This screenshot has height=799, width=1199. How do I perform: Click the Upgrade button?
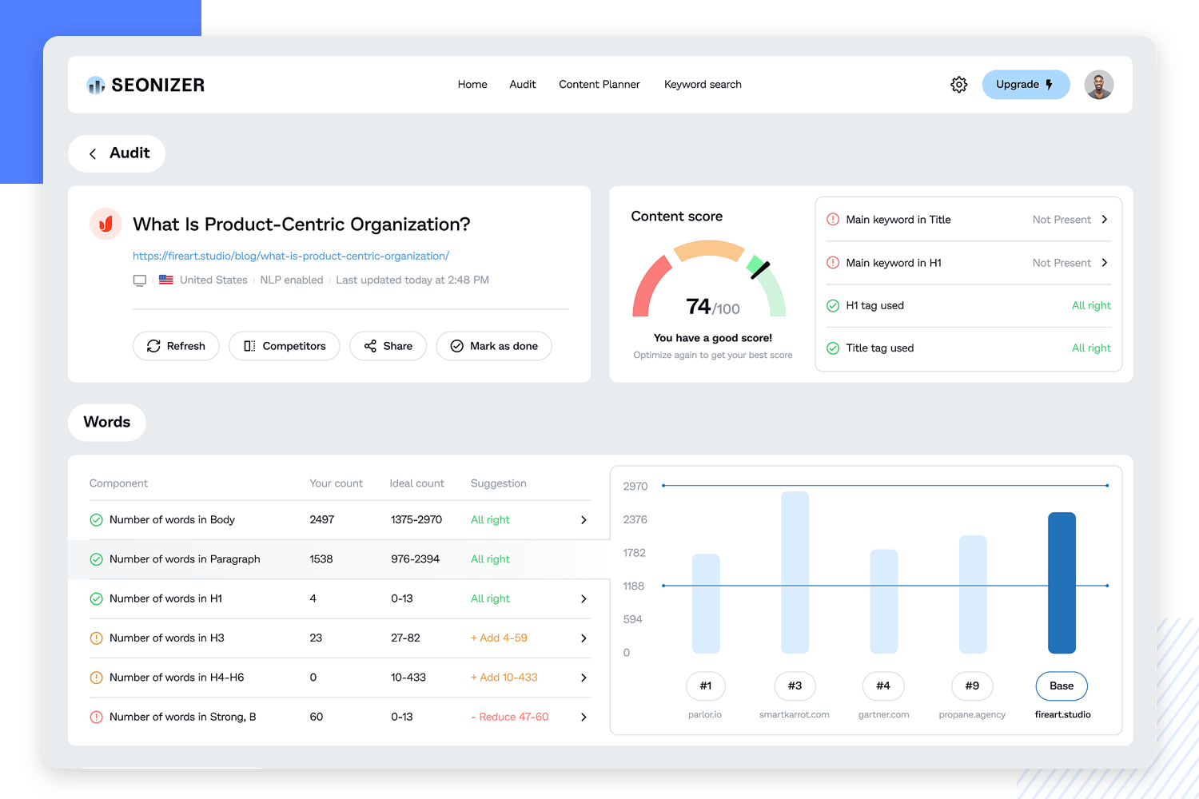coord(1026,85)
